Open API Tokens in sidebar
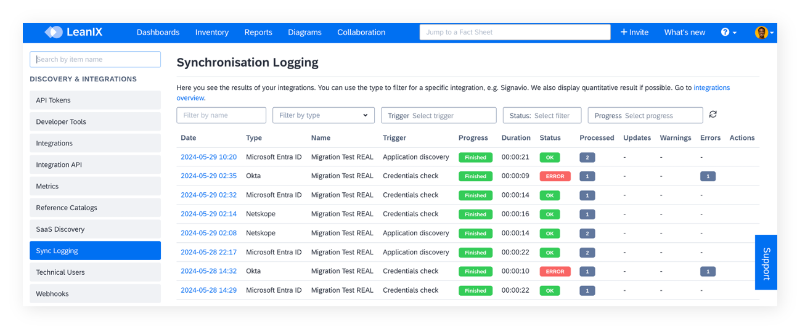Viewport: 805px width, 334px height. 95,100
